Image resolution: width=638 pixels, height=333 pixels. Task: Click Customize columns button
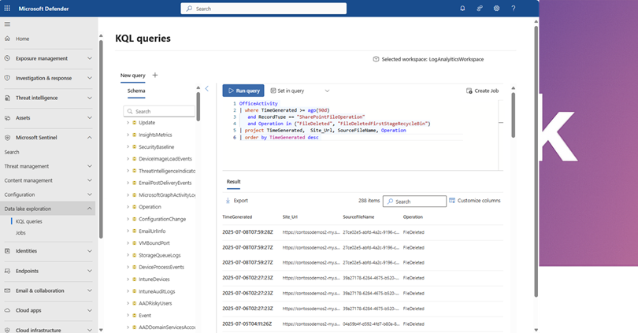pos(475,201)
